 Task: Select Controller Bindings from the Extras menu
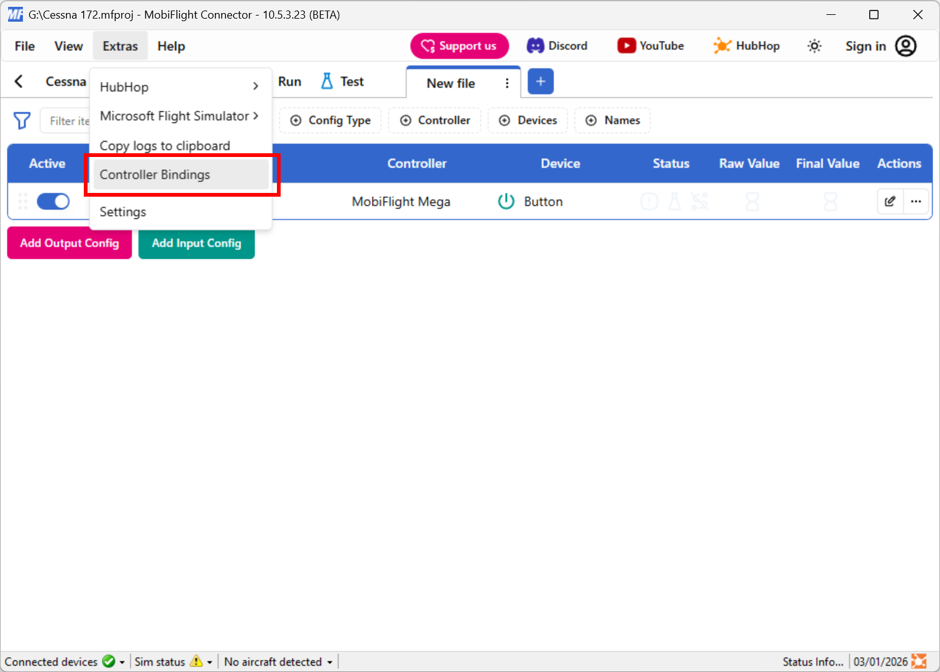[x=155, y=174]
